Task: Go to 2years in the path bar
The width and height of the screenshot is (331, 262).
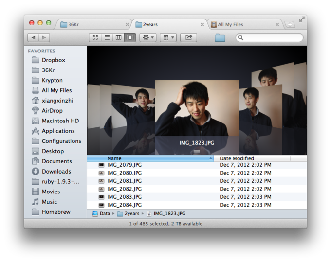Action: (x=129, y=214)
